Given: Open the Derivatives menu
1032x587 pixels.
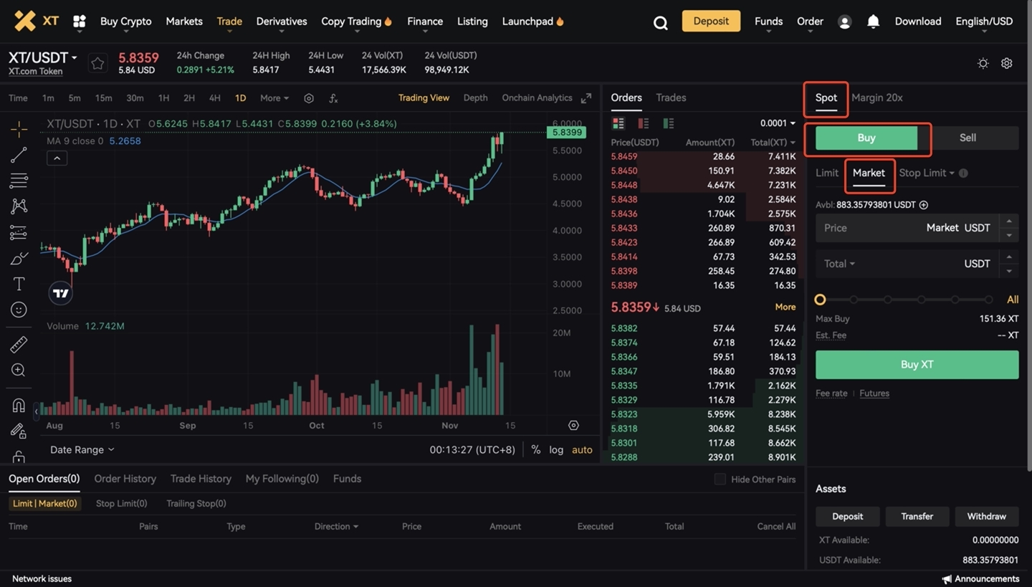Looking at the screenshot, I should [282, 22].
